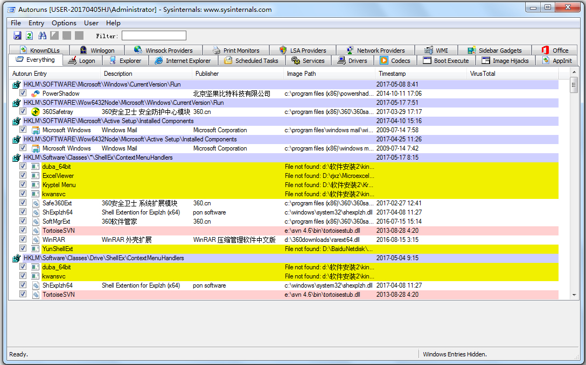Toggle the first TortoiseSVN entry checkbox

point(23,230)
